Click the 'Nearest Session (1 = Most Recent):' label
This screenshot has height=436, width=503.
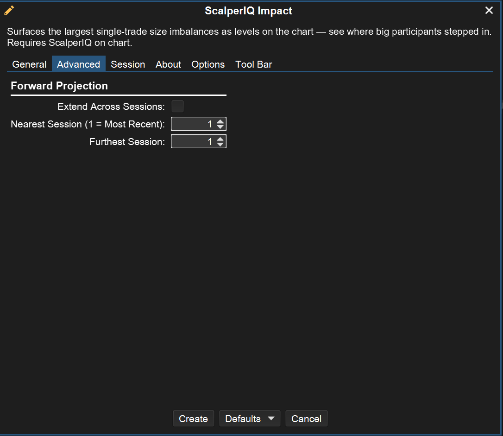(x=88, y=124)
